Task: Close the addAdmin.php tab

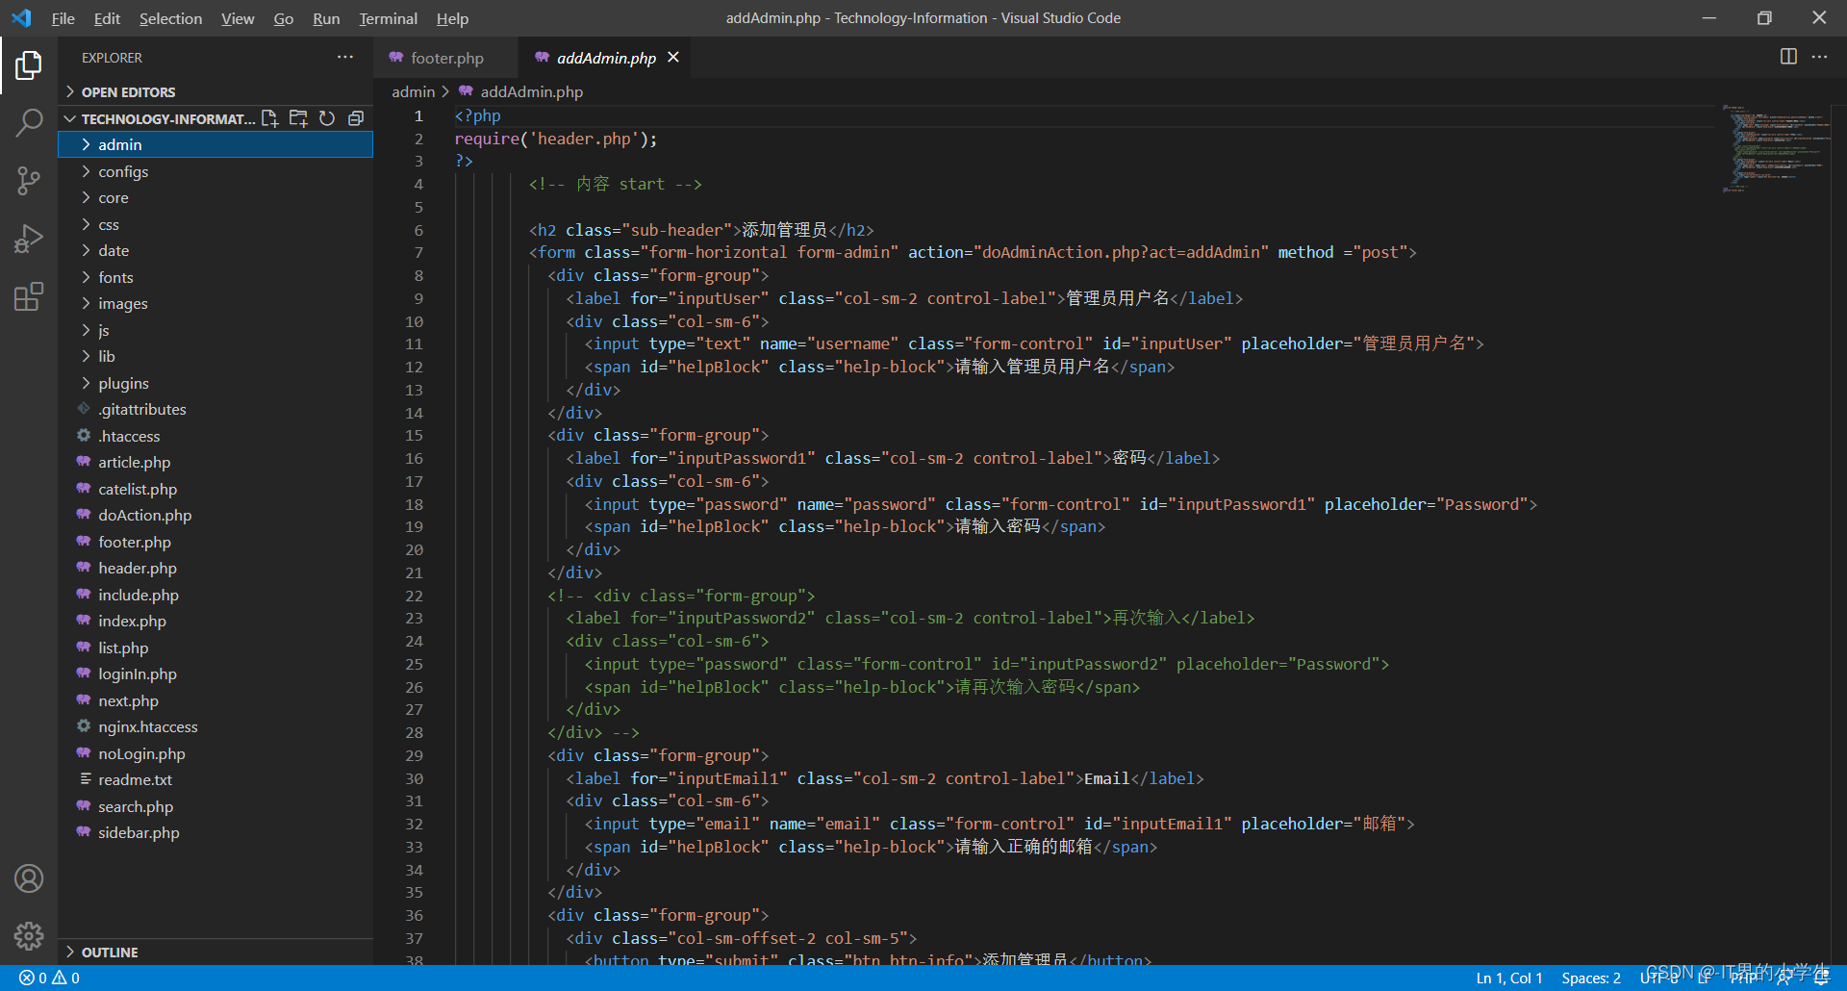Action: (673, 58)
